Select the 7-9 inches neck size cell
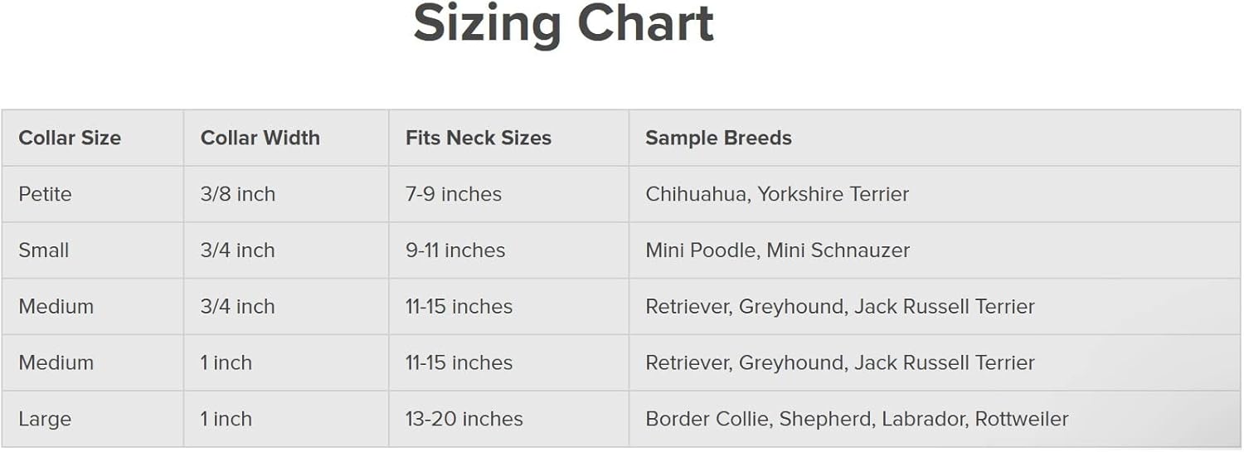This screenshot has height=452, width=1244. coord(453,194)
